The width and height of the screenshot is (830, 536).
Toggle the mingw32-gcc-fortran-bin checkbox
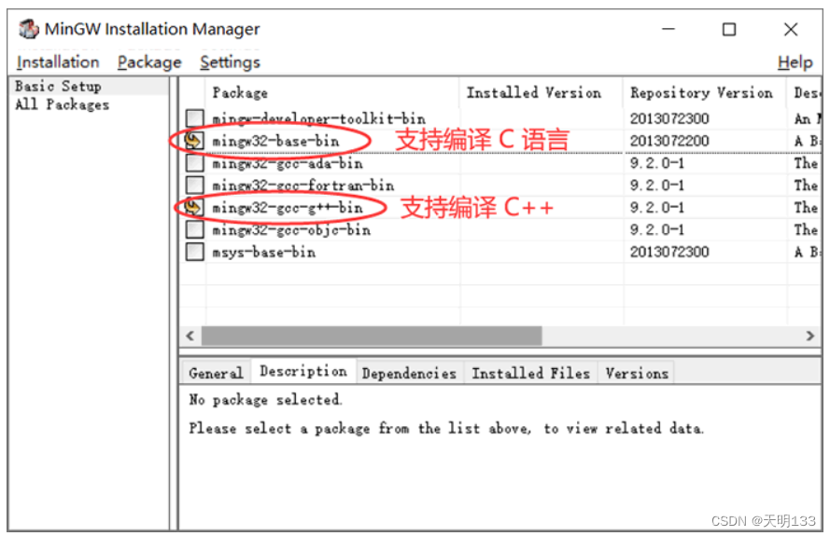[x=195, y=185]
